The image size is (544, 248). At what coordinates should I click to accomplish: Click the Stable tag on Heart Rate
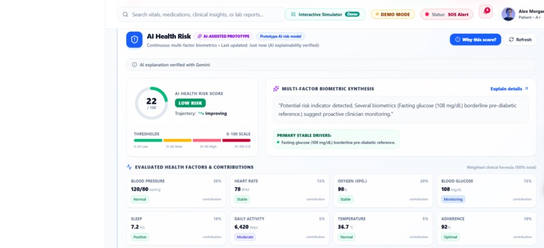tap(242, 199)
